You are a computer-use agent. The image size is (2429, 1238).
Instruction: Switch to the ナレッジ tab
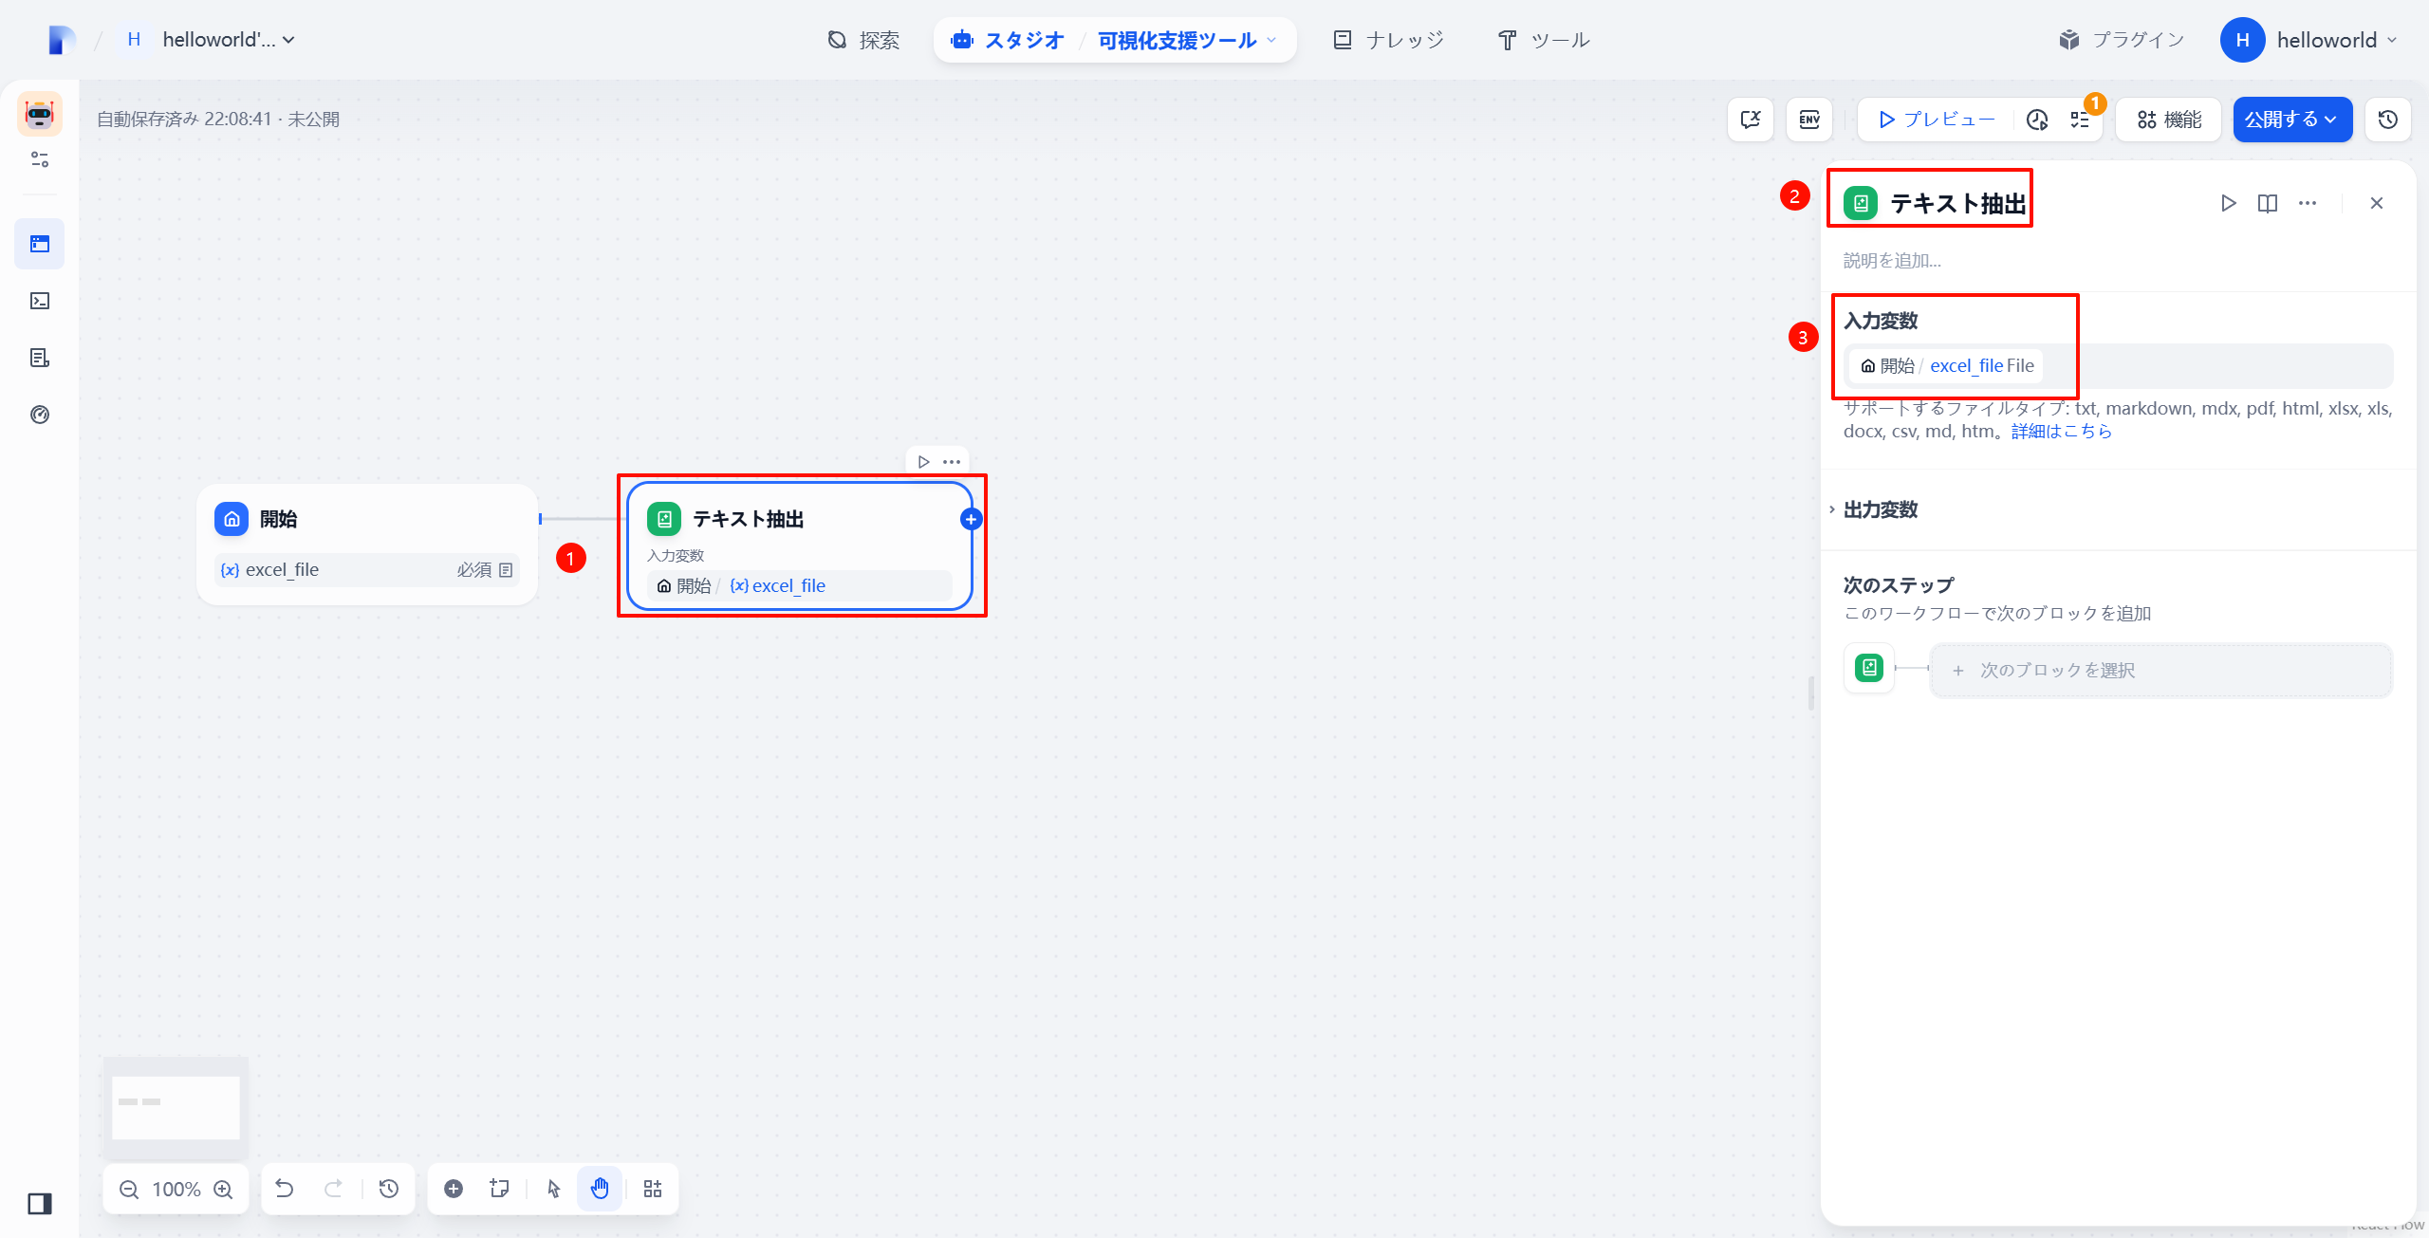[x=1388, y=40]
